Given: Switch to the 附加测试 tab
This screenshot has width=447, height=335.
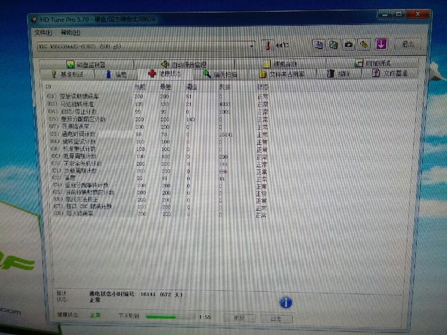Looking at the screenshot, I should click(x=372, y=63).
